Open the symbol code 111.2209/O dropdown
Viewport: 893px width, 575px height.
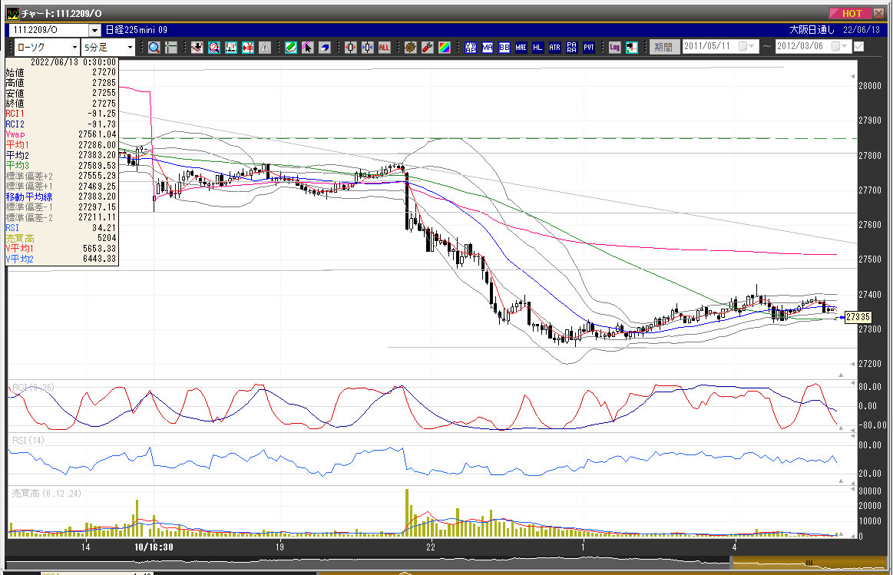94,30
